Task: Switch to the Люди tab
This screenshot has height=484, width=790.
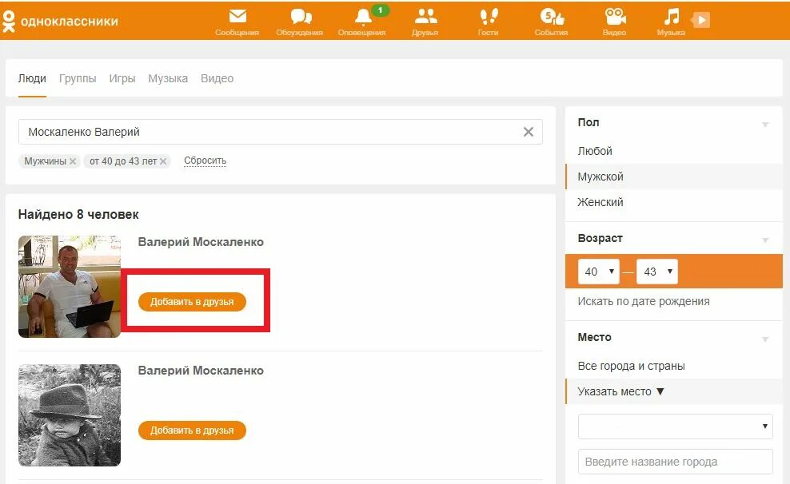Action: pos(32,78)
